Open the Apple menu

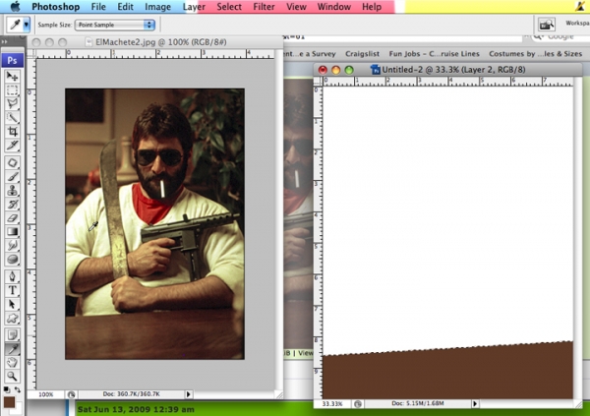15,7
